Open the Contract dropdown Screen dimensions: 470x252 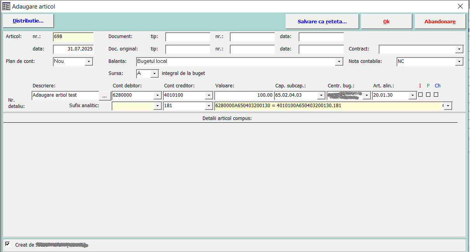pos(460,49)
